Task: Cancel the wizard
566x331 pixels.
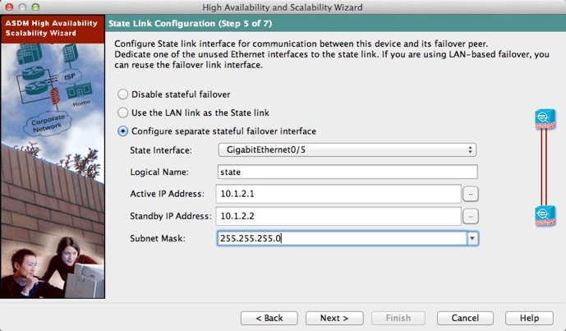Action: (x=465, y=318)
